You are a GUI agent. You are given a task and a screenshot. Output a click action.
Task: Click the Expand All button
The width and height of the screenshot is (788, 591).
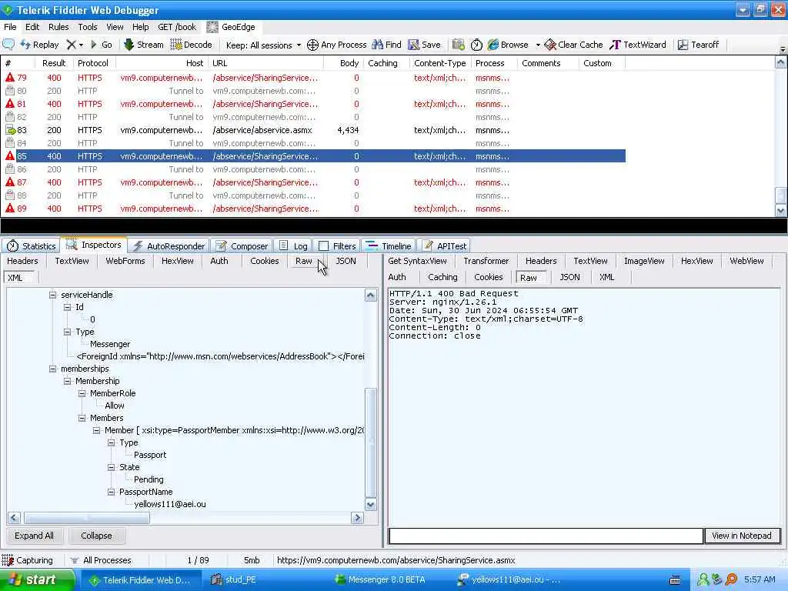click(x=34, y=536)
